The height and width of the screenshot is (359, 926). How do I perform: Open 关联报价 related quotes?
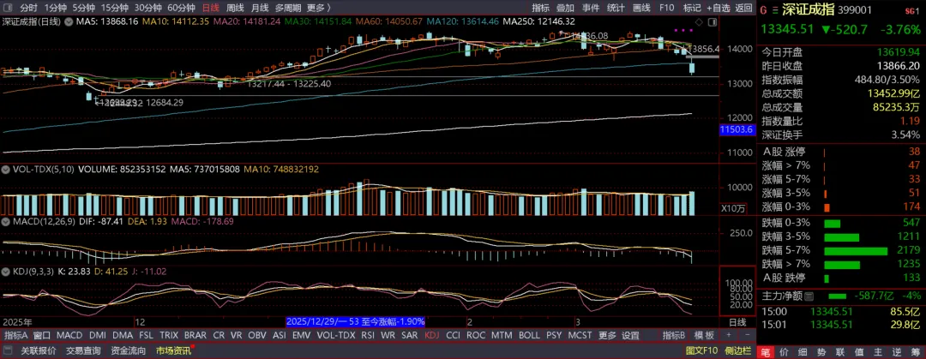coord(39,350)
